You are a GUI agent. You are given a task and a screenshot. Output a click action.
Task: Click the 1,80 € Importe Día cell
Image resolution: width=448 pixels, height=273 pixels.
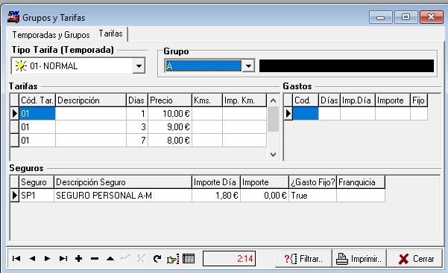click(x=216, y=196)
